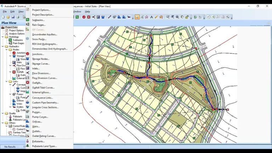This screenshot has height=153, width=272.
Task: Collapse the Others tree folder
Action: coord(3,123)
